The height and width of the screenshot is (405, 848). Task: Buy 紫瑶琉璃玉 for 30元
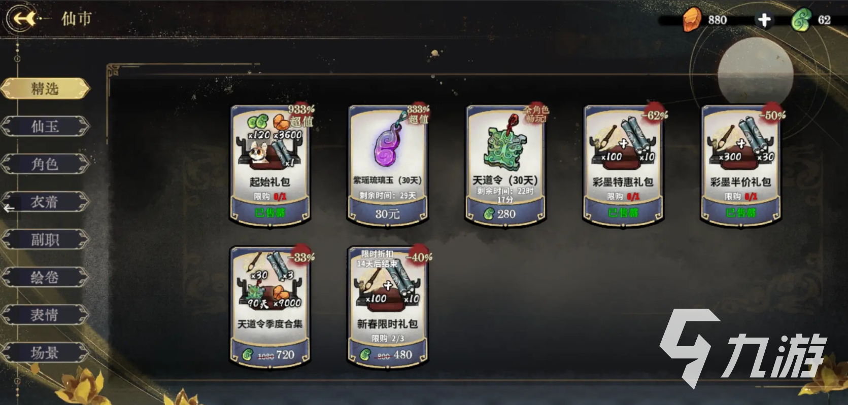click(388, 214)
